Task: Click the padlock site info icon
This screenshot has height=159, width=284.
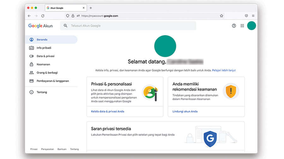Action: click(73, 16)
